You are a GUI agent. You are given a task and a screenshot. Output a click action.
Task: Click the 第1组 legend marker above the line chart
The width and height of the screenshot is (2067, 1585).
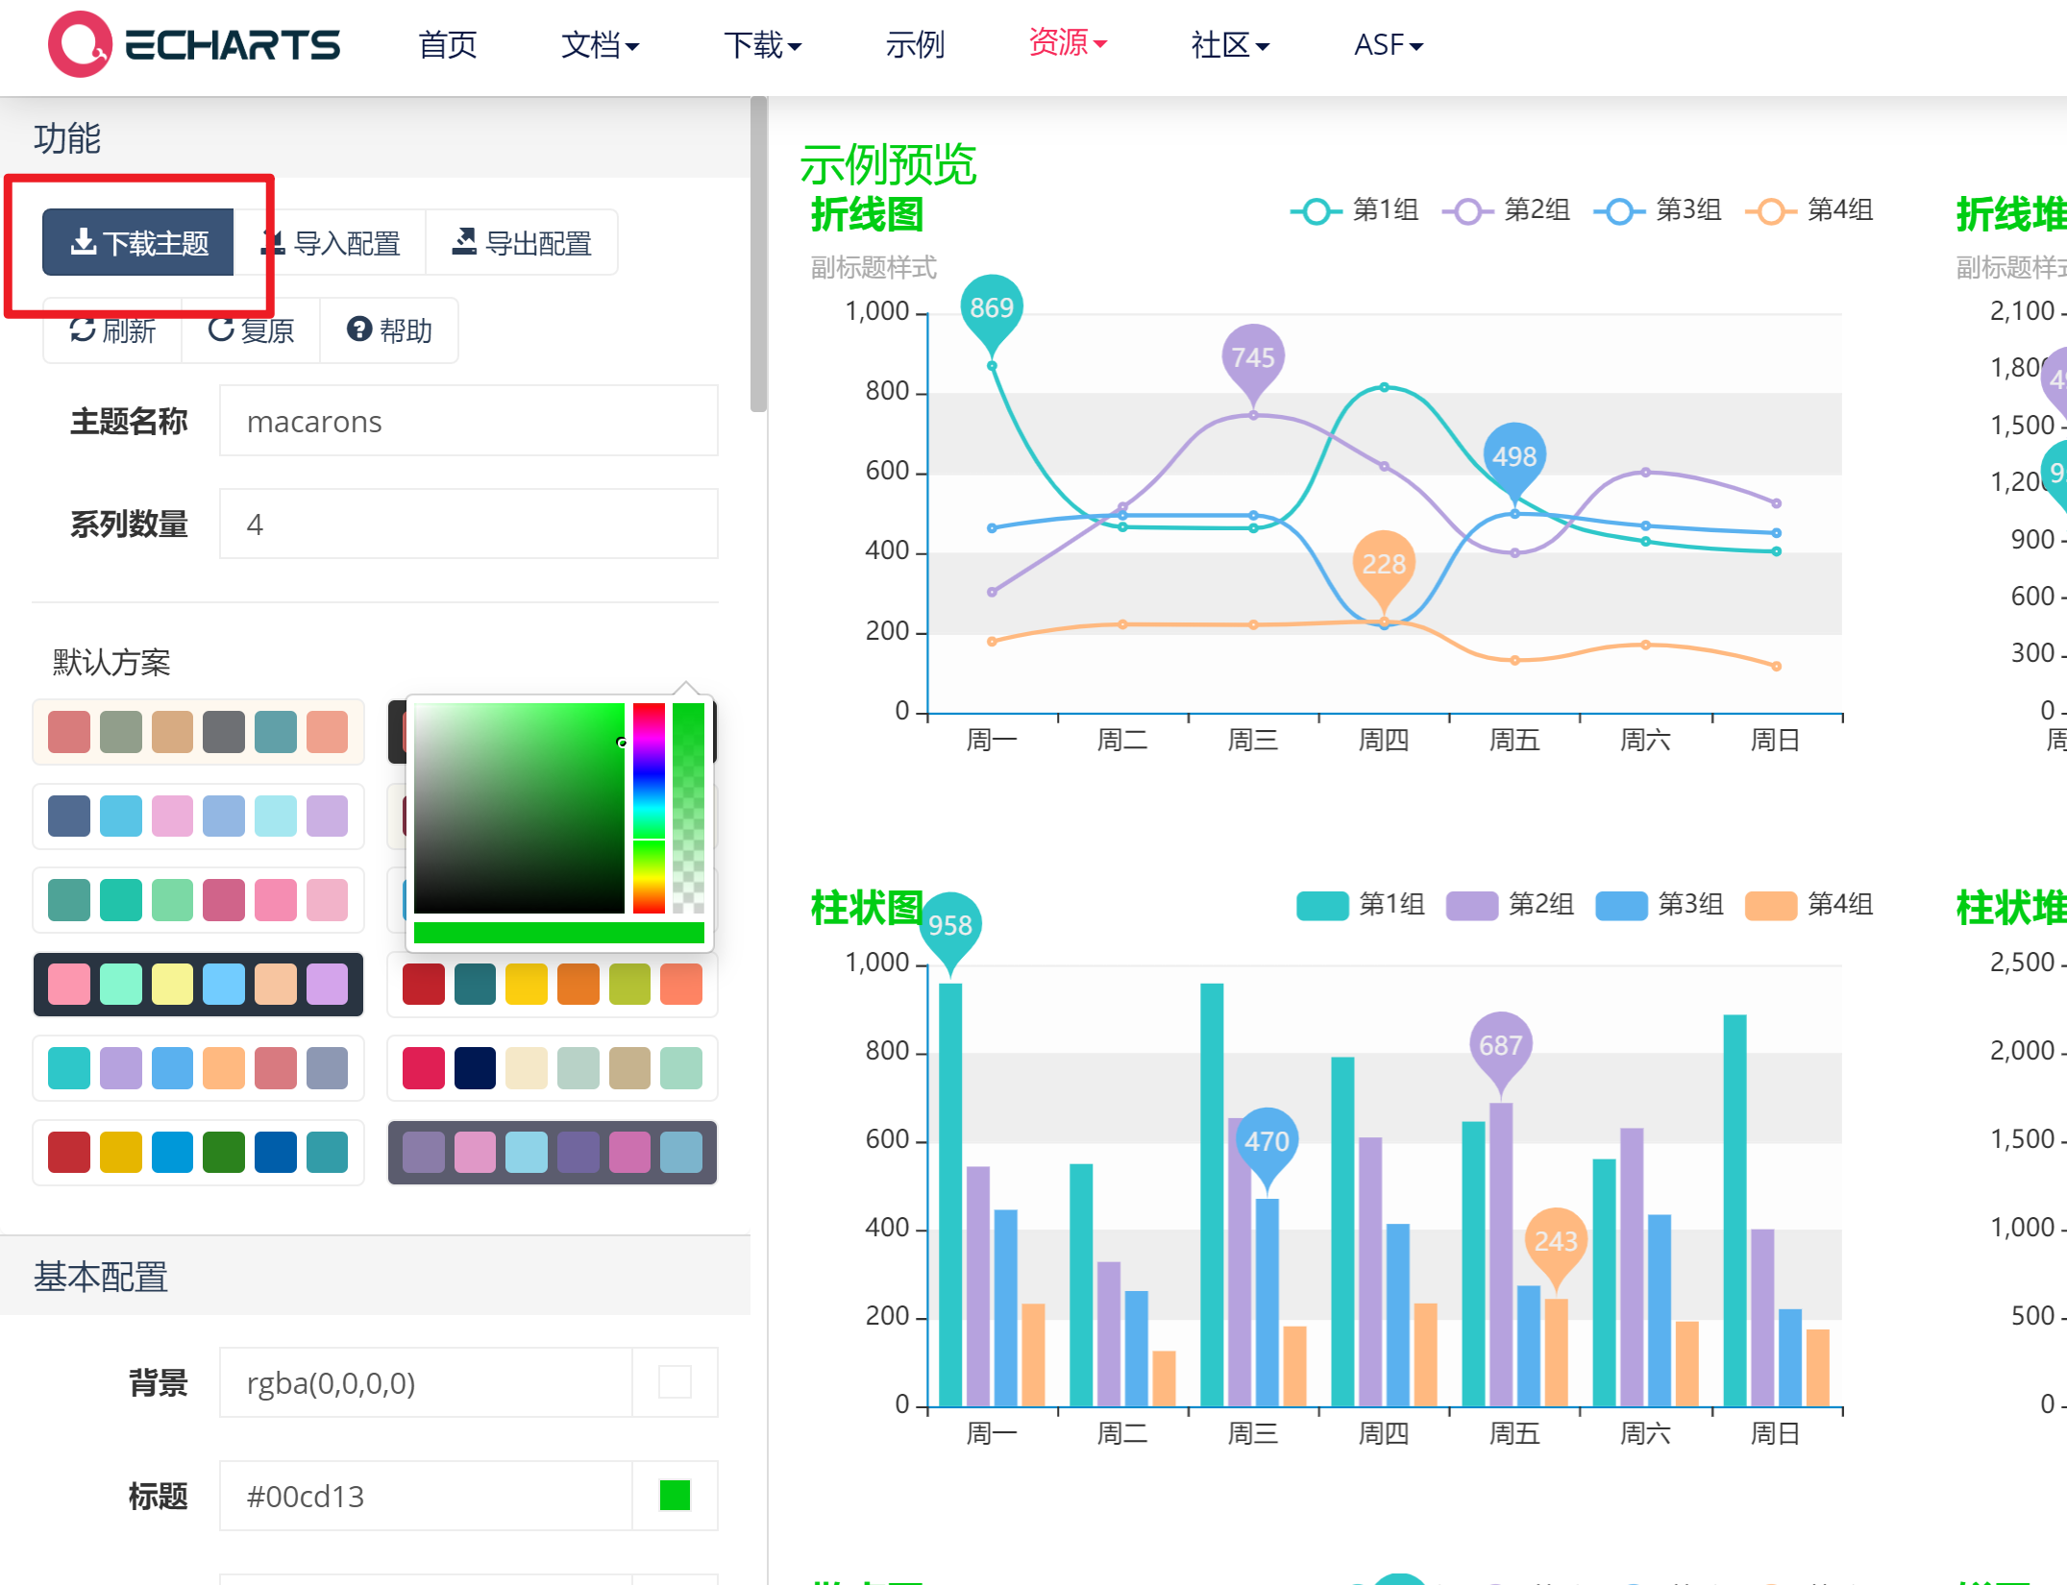(1316, 210)
